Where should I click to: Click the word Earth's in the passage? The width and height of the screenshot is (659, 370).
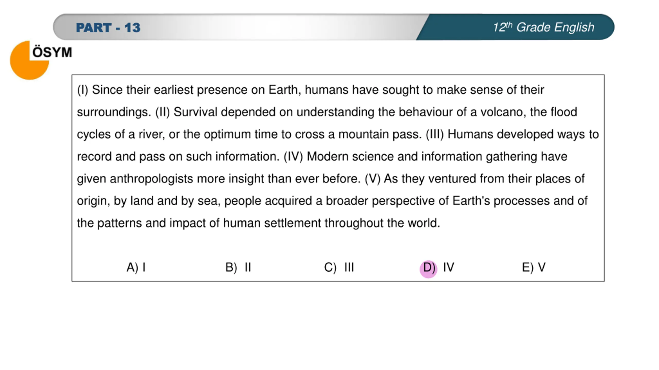[x=471, y=201]
